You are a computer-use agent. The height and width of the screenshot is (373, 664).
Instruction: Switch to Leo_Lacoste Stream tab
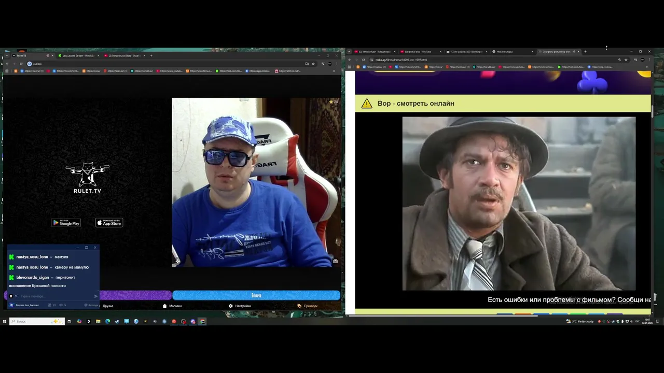78,55
